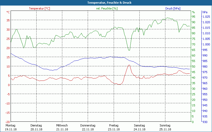The height and width of the screenshot is (132, 212).
Task: Click the 'Sonntag' day label
Action: coord(165,126)
